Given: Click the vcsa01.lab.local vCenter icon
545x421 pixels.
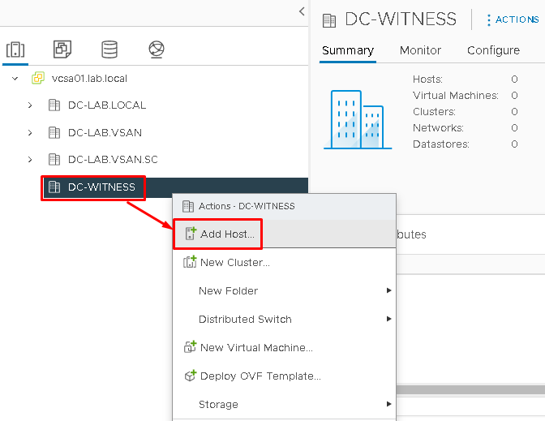Looking at the screenshot, I should (37, 79).
